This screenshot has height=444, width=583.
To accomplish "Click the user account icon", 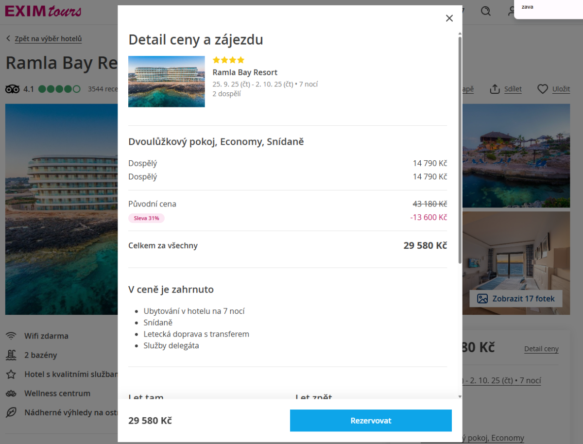I will pos(511,11).
